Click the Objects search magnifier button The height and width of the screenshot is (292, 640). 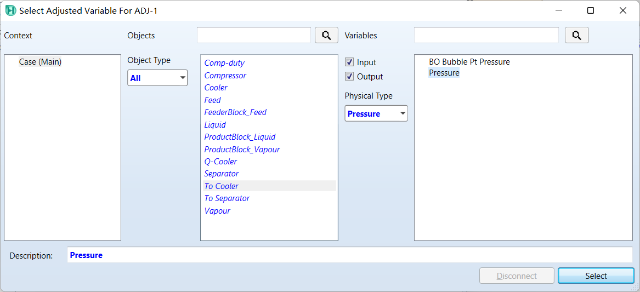pos(326,36)
